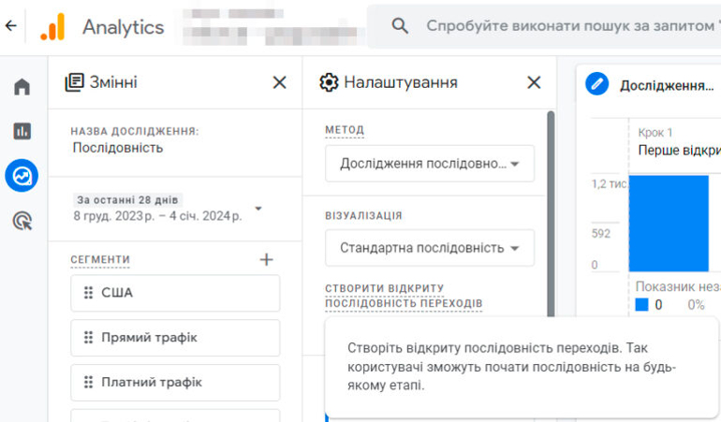
Task: Click drag handle of Платний трафік segment
Action: pyautogui.click(x=88, y=382)
